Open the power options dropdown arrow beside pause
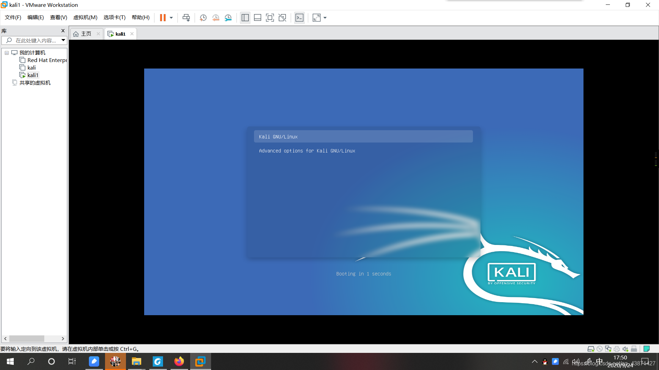This screenshot has height=370, width=659. tap(171, 18)
